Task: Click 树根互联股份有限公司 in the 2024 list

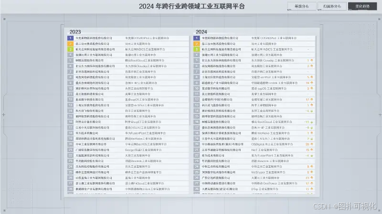Action: point(216,122)
